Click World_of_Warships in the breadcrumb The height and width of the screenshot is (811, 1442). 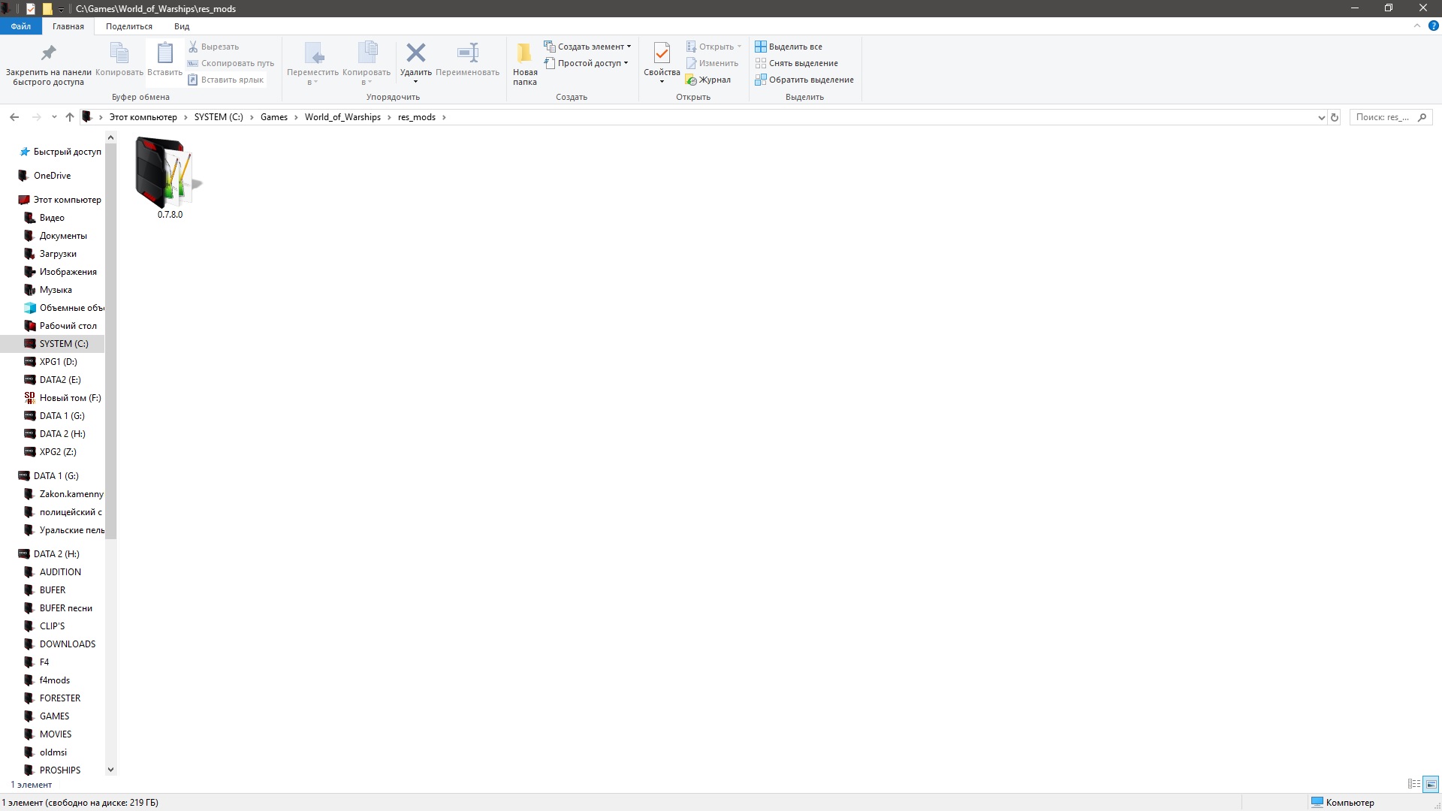[342, 117]
